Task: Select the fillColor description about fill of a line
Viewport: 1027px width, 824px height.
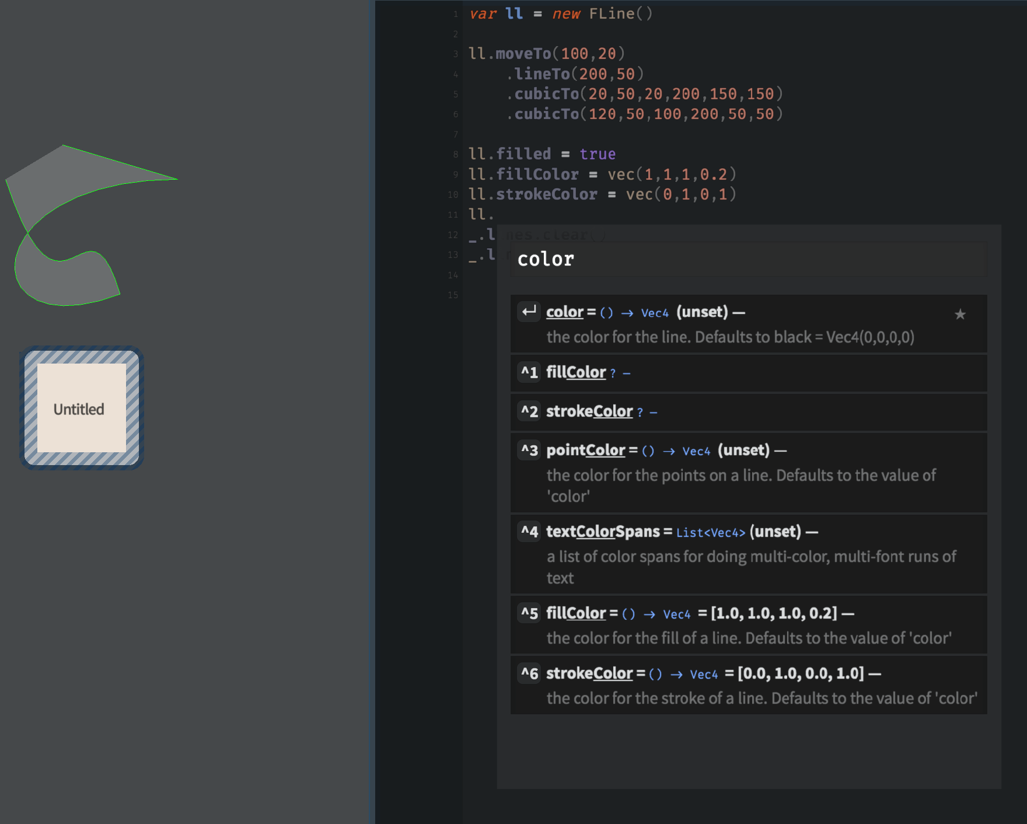Action: click(749, 638)
